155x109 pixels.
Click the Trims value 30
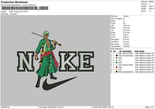(124, 23)
